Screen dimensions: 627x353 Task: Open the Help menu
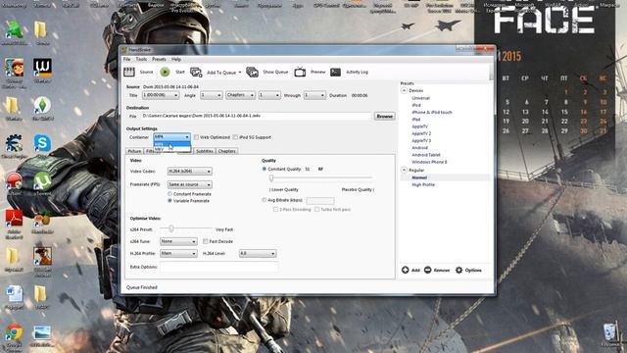pyautogui.click(x=176, y=59)
